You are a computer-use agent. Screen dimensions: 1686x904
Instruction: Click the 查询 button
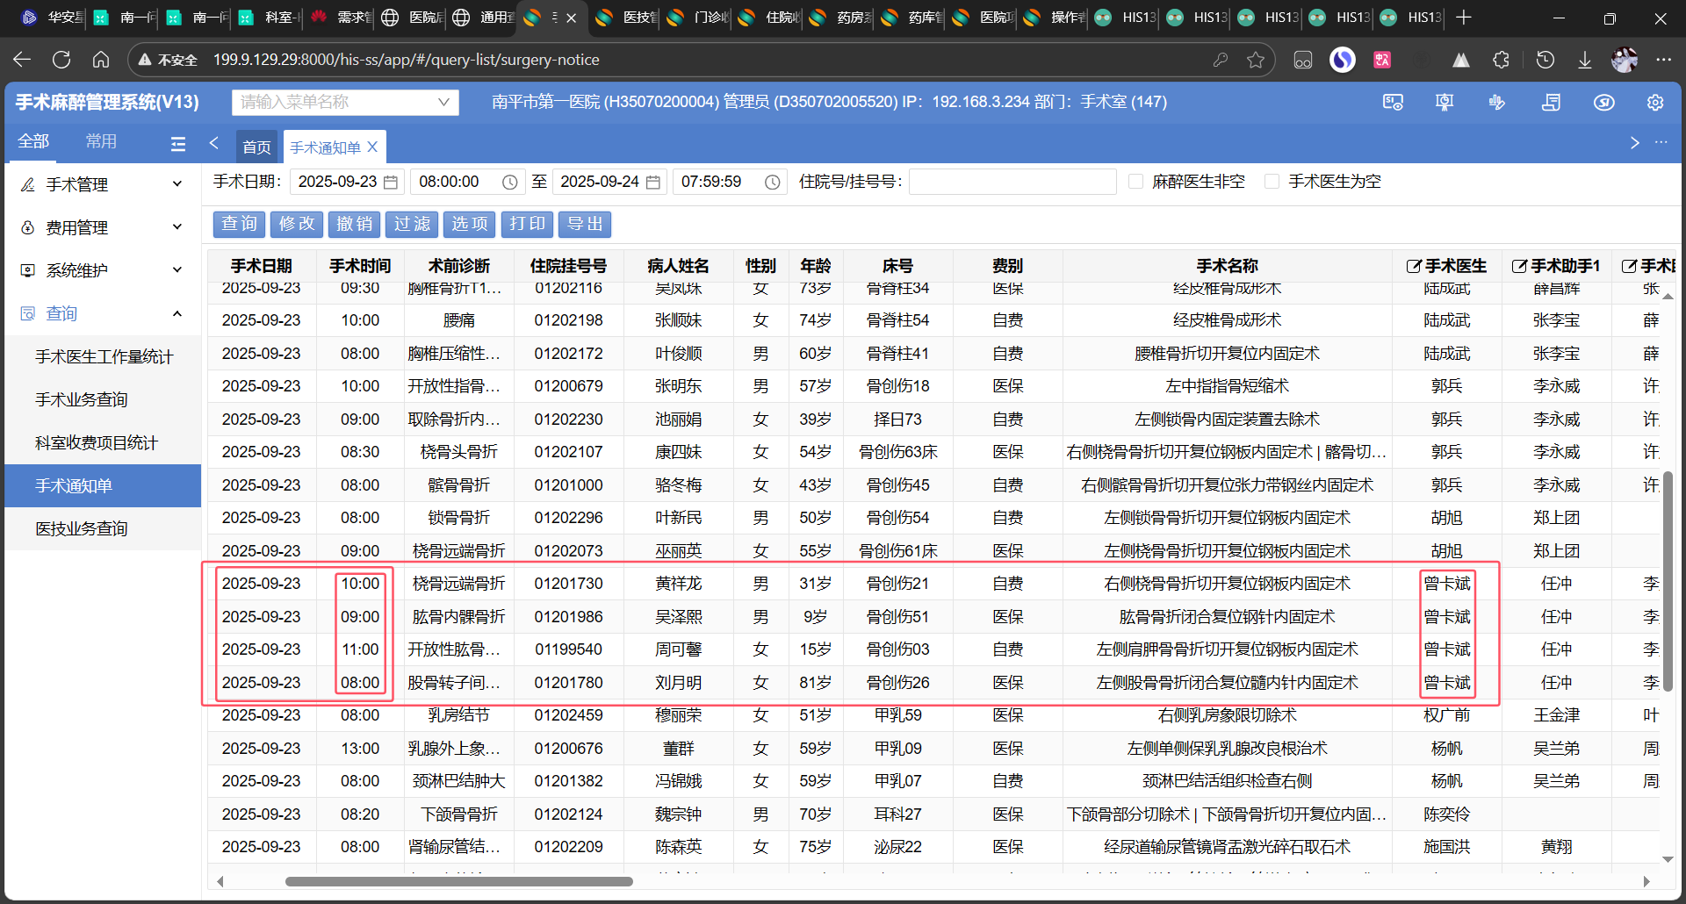(x=239, y=224)
